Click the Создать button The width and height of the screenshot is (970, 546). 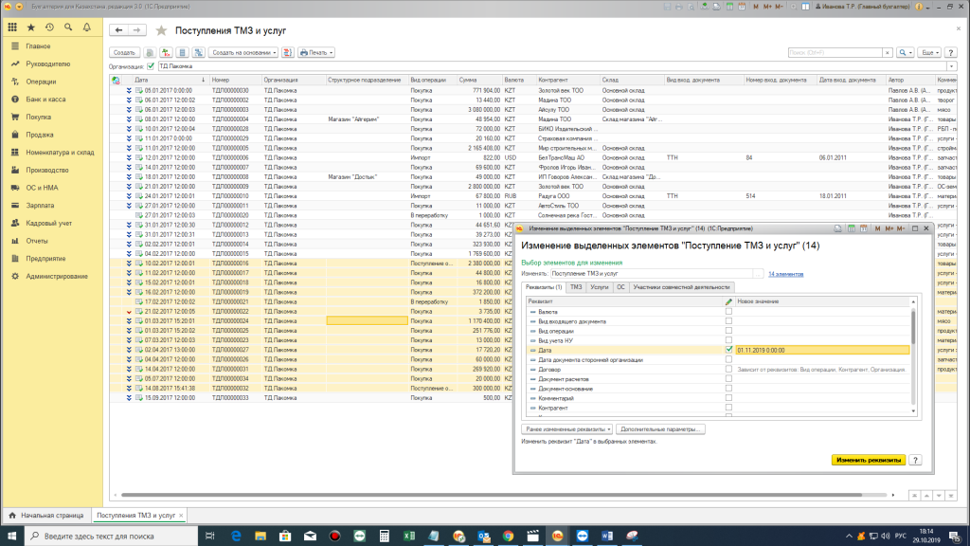click(x=124, y=53)
